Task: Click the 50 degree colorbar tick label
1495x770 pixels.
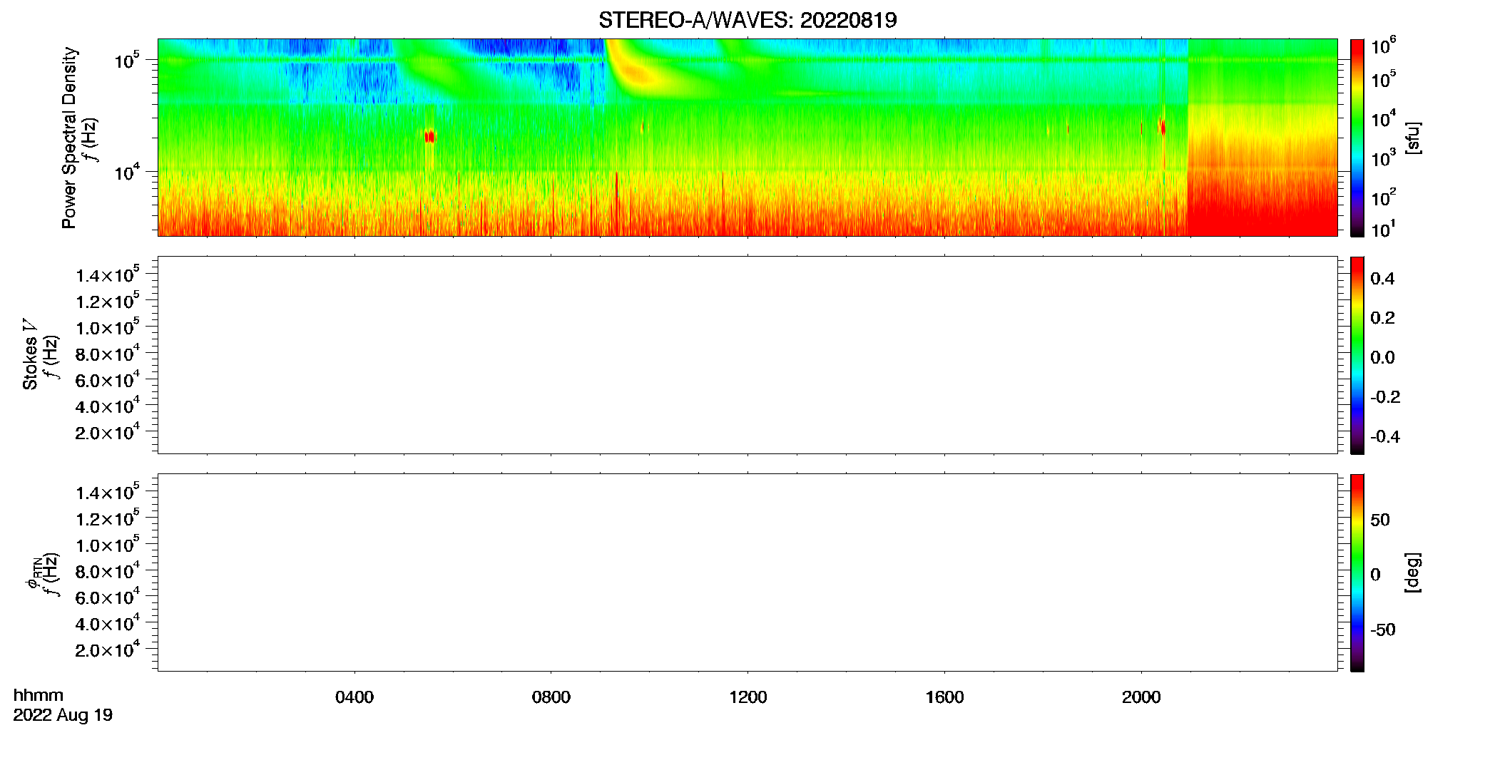Action: (x=1380, y=520)
